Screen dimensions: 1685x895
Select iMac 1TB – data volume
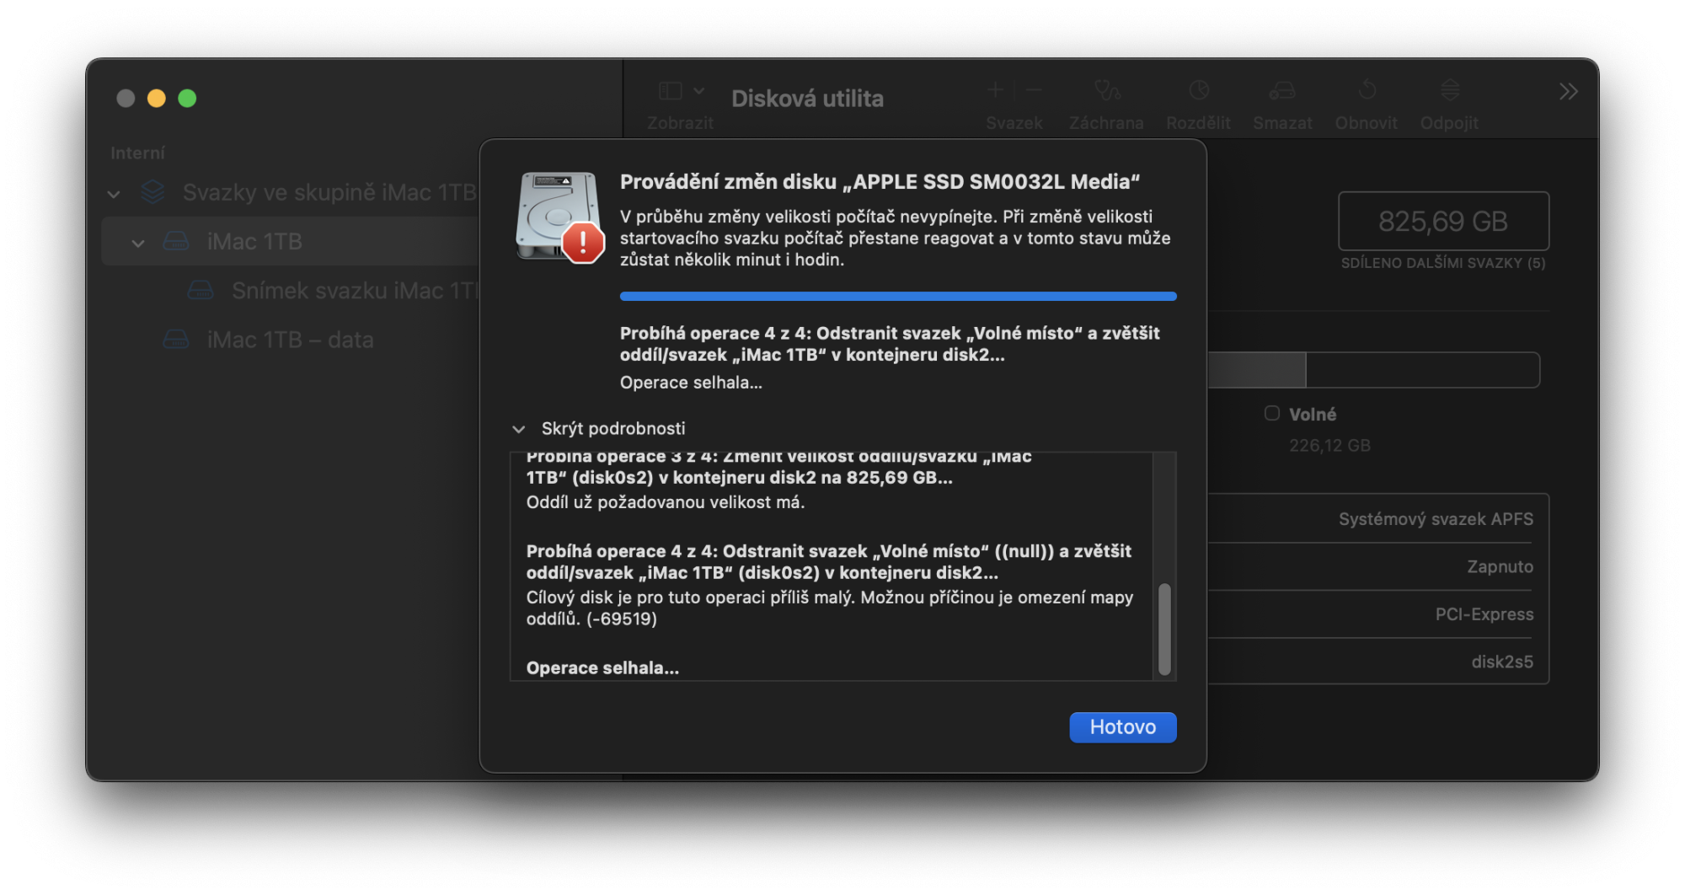[x=291, y=339]
